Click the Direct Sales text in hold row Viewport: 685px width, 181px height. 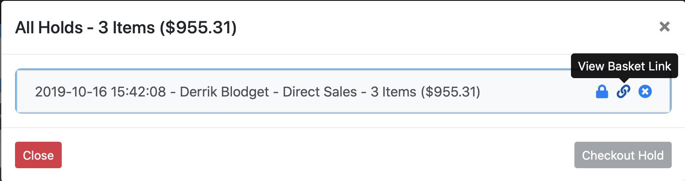coord(320,92)
